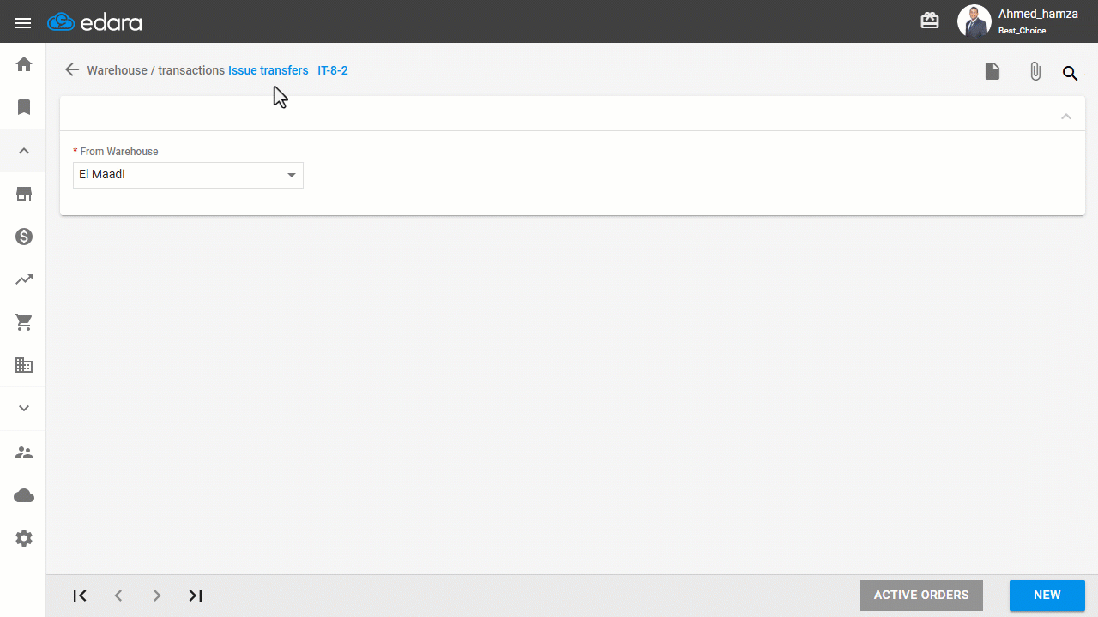
Task: Open the people users sidebar icon
Action: point(24,452)
